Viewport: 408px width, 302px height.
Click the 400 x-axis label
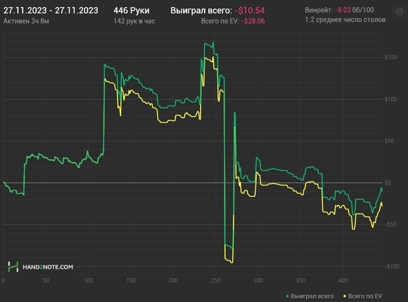343,280
